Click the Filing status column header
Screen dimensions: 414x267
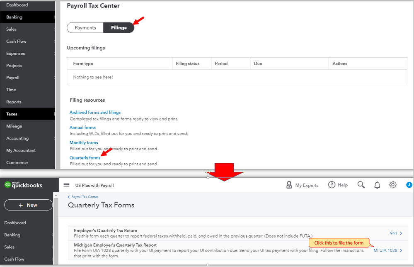coord(192,64)
